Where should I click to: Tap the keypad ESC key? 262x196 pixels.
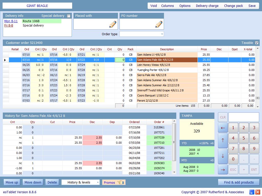click(233, 169)
